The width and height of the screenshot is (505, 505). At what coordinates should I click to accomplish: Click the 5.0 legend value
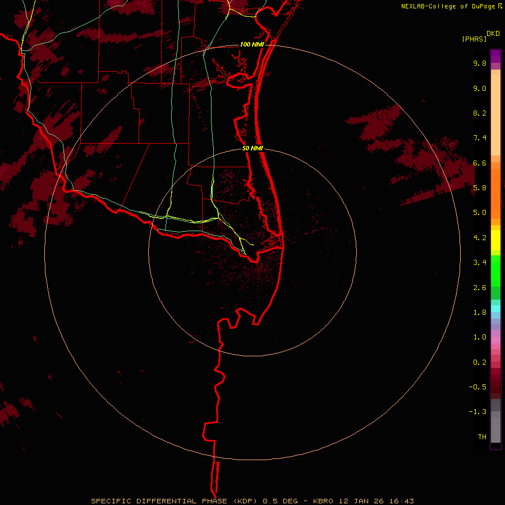pos(480,213)
